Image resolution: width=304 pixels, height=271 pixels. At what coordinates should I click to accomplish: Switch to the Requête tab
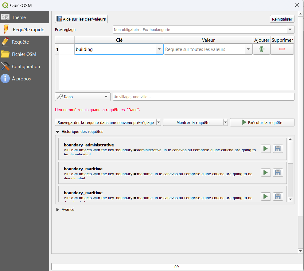[25, 42]
